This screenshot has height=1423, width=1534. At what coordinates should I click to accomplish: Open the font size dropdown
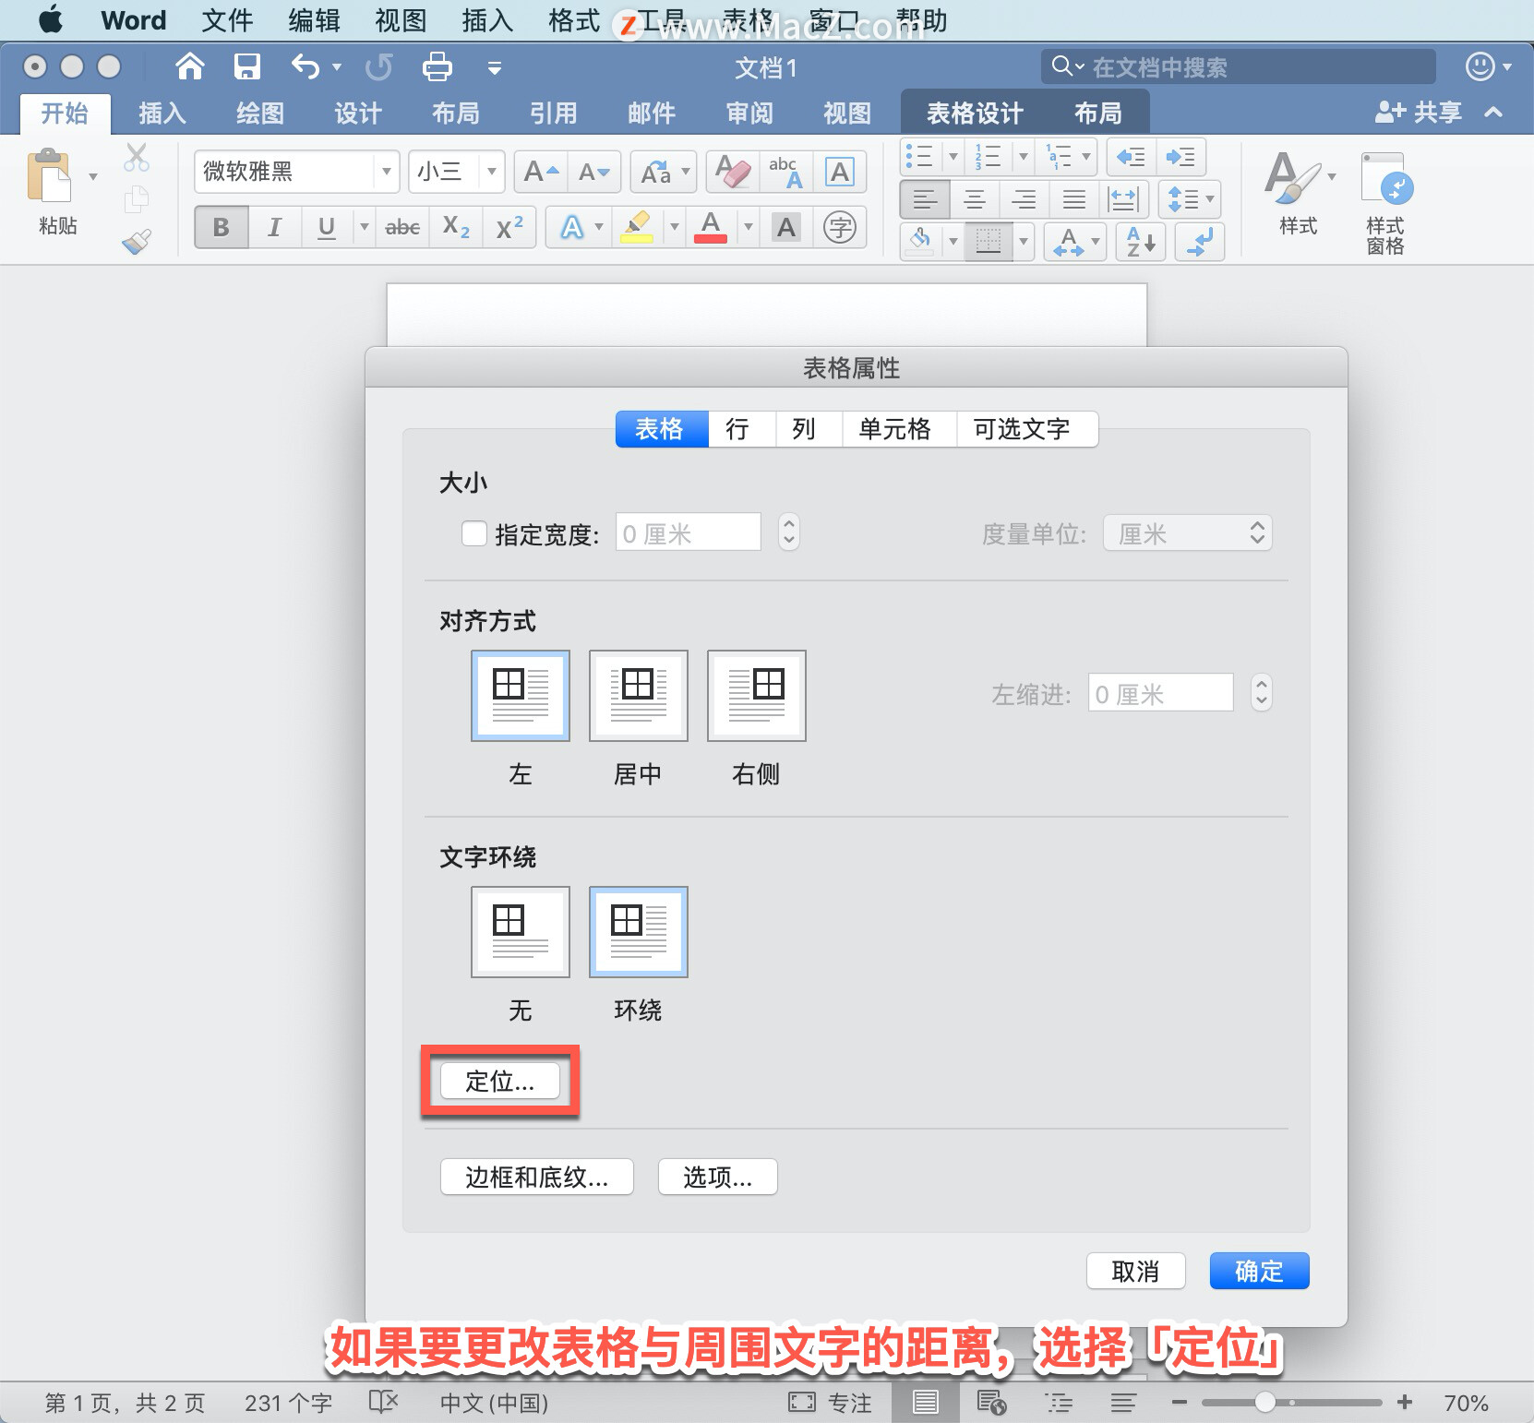pyautogui.click(x=492, y=172)
